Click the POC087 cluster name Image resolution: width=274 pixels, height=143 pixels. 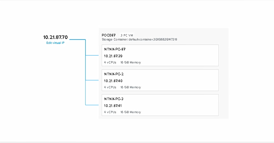(109, 35)
